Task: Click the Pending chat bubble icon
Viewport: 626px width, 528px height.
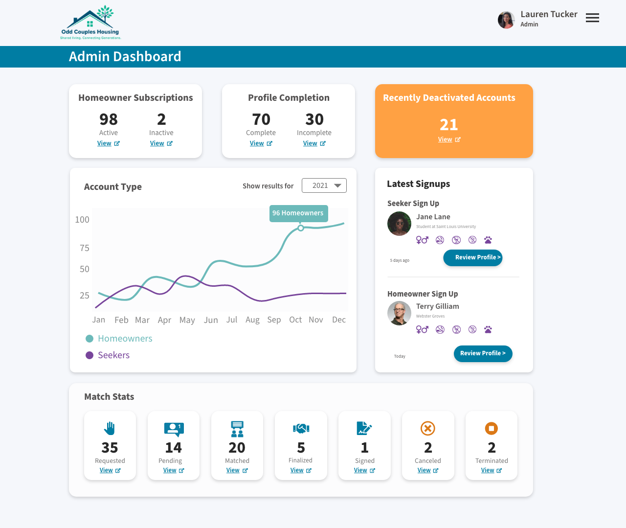Action: pos(174,429)
